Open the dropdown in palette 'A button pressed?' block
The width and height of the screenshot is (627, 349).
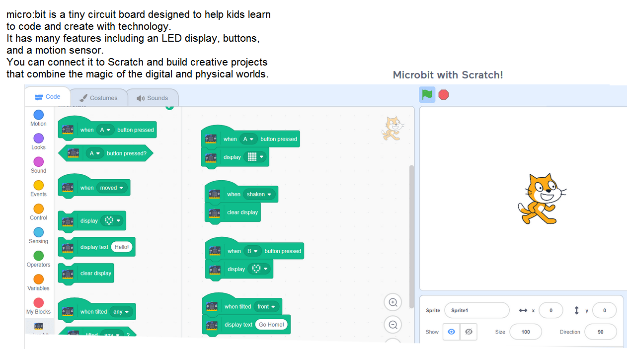tap(95, 153)
